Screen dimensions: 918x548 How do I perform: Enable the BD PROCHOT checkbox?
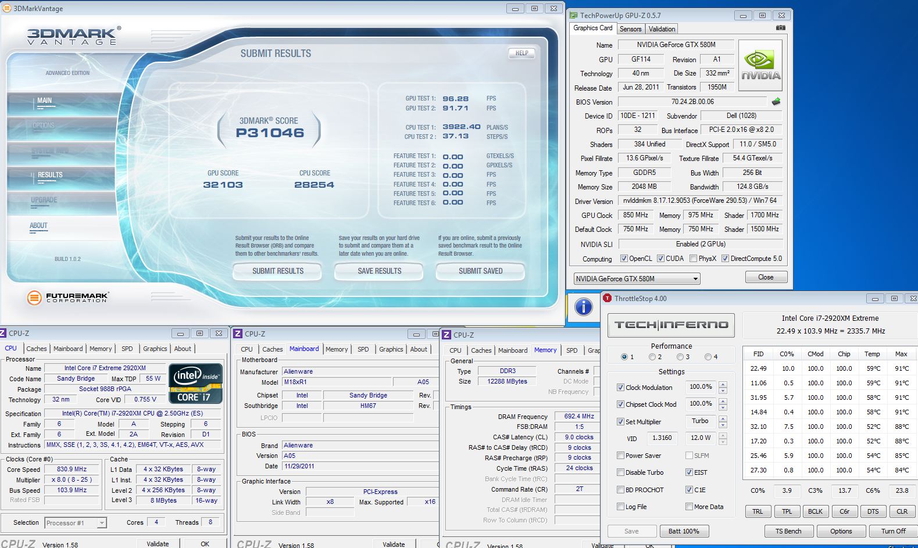pyautogui.click(x=620, y=490)
